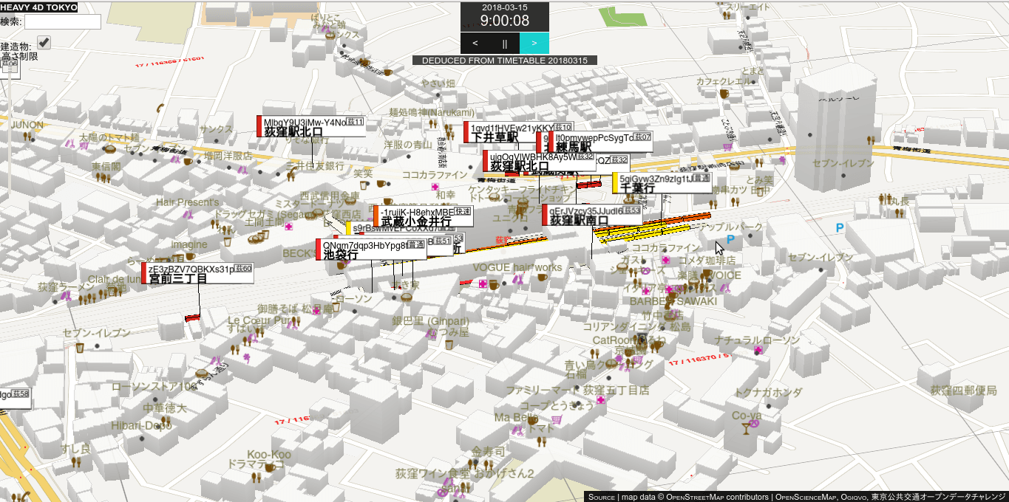The height and width of the screenshot is (502, 1009).
Task: Click pharmacy icon by ファミリーマート 荻窪五丁目店
Action: pos(602,400)
